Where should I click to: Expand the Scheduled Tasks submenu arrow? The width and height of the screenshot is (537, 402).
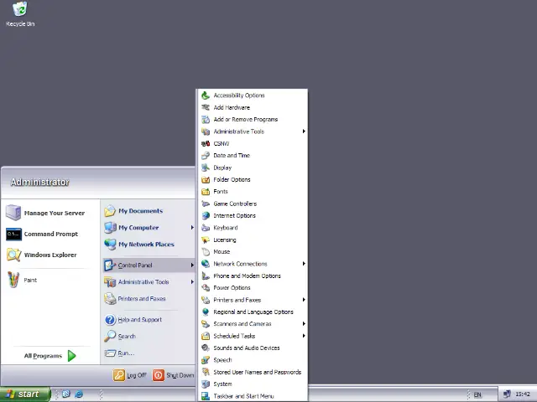coord(304,336)
